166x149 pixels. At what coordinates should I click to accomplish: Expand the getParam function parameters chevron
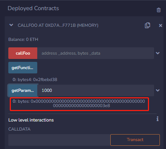pyautogui.click(x=158, y=90)
